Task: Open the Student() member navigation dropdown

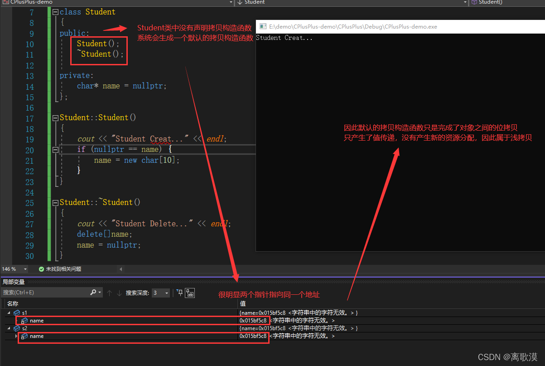Action: (507, 2)
